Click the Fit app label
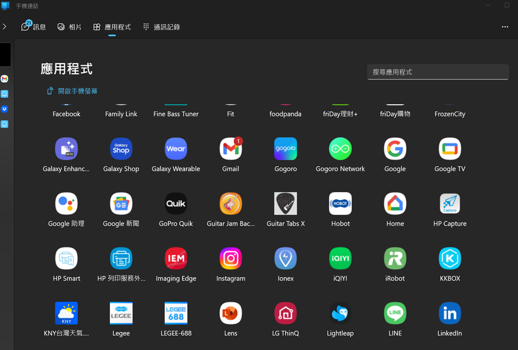This screenshot has width=518, height=350. (231, 114)
